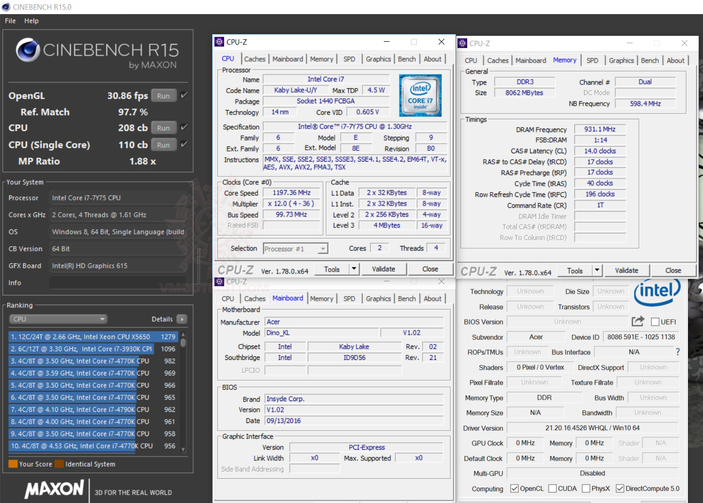Viewport: 703px width, 503px height.
Task: Select ranking row 2 Intel Core i7-3930K
Action: 93,349
